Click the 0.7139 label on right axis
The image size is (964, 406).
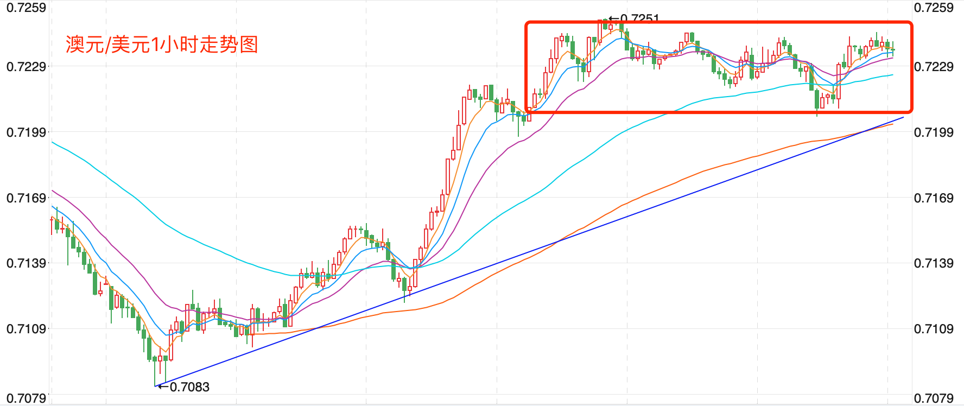934,263
